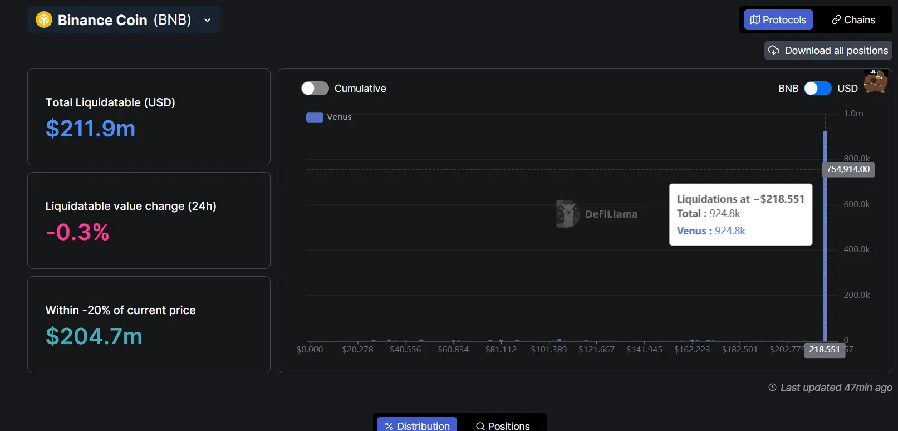Click the $204.7m within -20% value
898x431 pixels.
click(94, 336)
